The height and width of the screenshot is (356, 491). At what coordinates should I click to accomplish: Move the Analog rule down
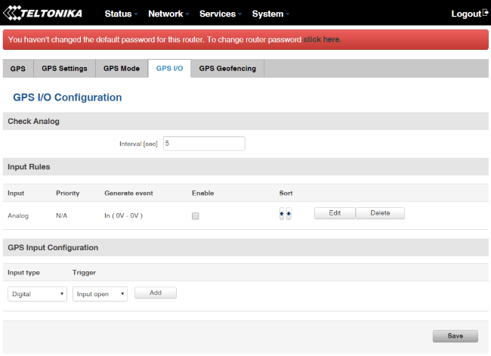pyautogui.click(x=289, y=214)
